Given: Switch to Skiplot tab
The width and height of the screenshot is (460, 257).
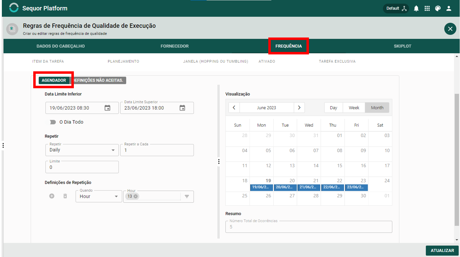Looking at the screenshot, I should click(x=402, y=46).
